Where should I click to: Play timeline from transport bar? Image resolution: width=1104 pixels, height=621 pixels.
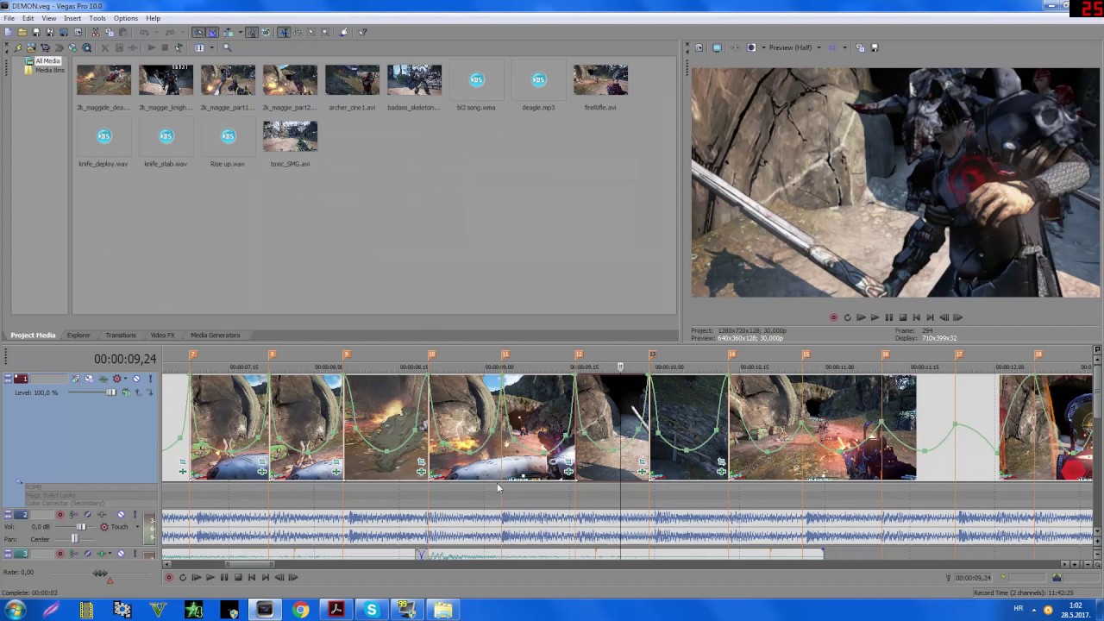tap(210, 578)
